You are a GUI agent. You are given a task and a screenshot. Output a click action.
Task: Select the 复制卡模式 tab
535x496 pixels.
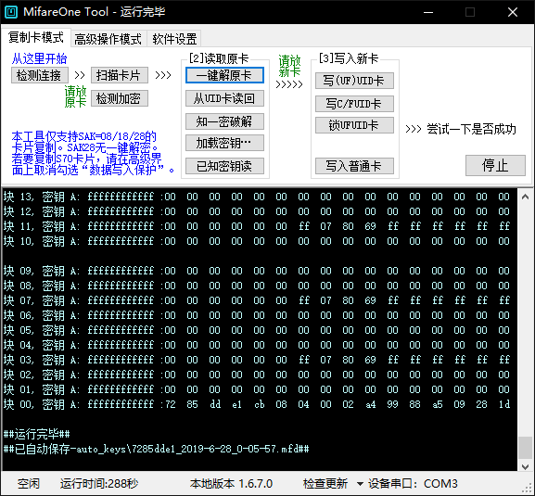(x=36, y=37)
